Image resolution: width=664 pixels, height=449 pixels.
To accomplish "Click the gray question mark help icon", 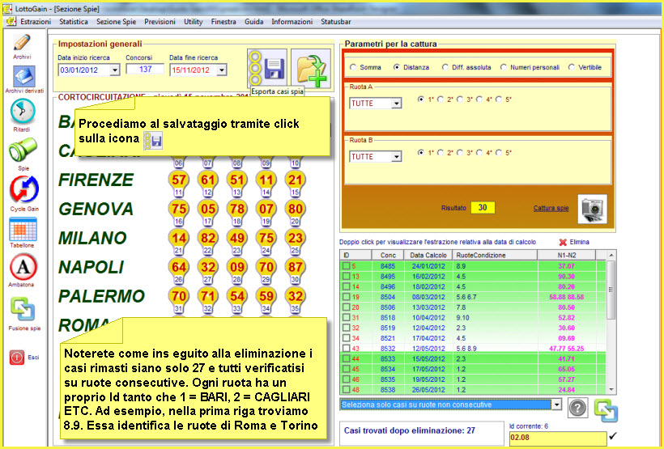I will click(577, 408).
